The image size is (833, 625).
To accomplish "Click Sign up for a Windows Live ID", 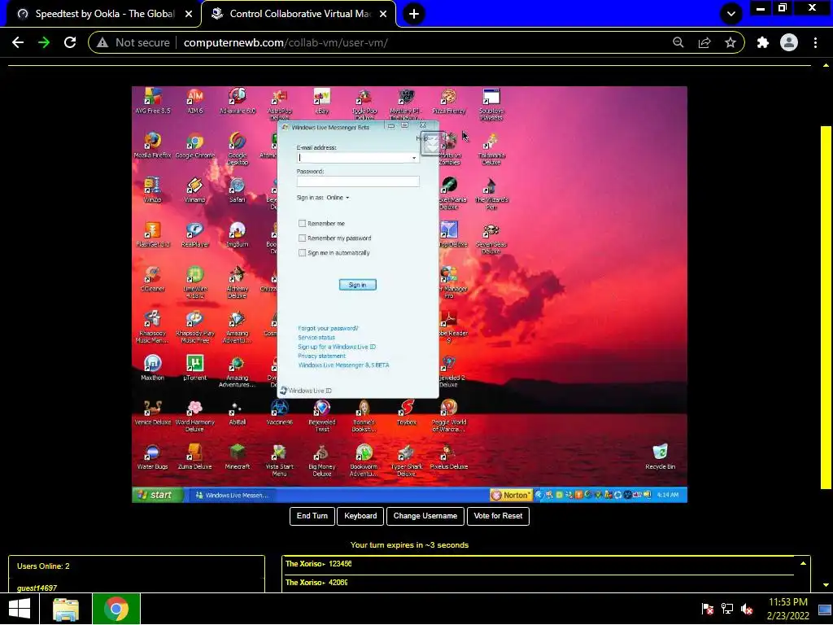I will pyautogui.click(x=336, y=347).
